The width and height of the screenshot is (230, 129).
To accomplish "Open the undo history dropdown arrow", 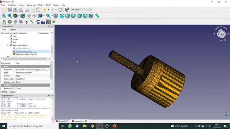I will [x=49, y=10].
